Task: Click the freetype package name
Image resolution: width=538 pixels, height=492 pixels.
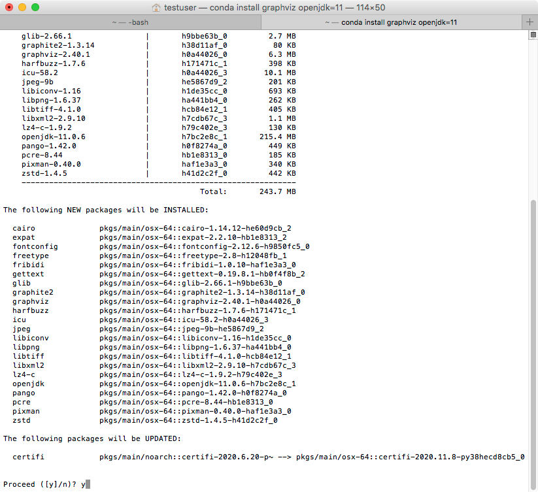Action: pyautogui.click(x=31, y=255)
